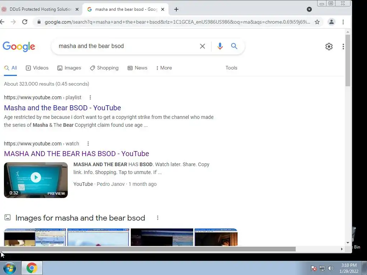367x275 pixels.
Task: Close the DDoS Protected Hosting tab
Action: (x=77, y=9)
